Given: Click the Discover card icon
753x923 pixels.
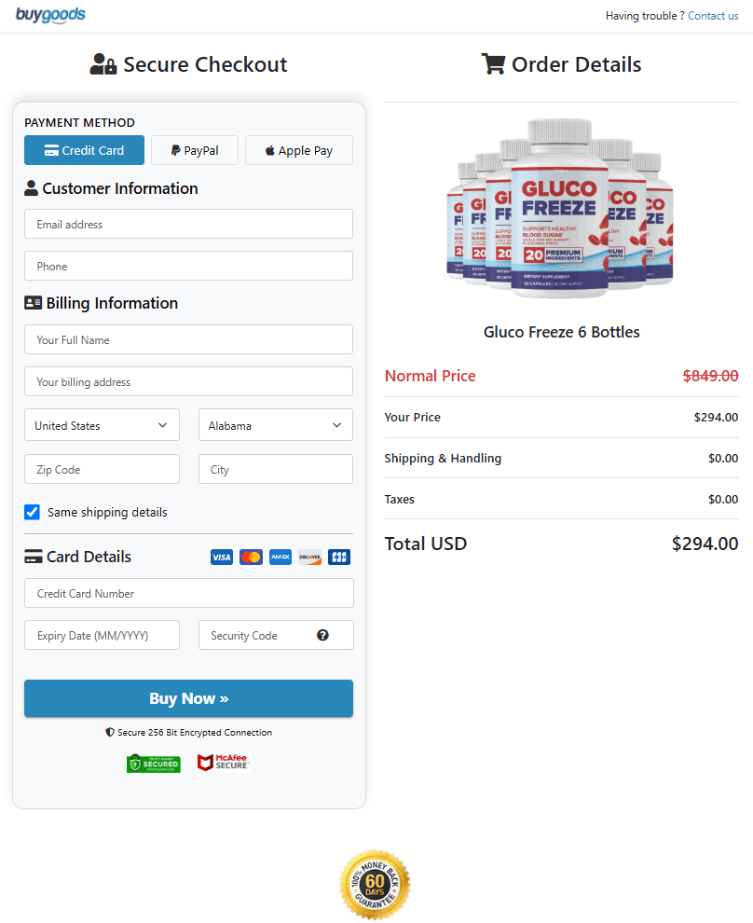Looking at the screenshot, I should 309,558.
